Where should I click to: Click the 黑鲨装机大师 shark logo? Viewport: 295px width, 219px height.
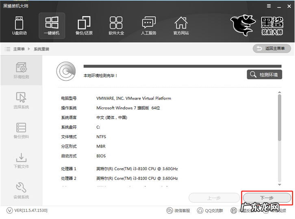click(x=257, y=26)
